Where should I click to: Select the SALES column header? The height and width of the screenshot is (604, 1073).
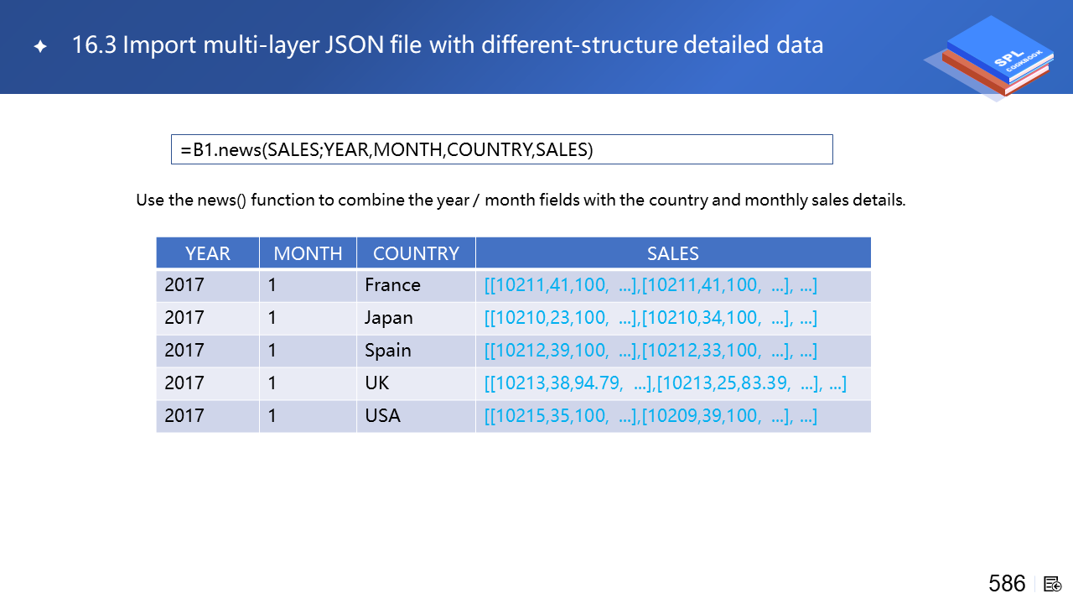(x=672, y=253)
